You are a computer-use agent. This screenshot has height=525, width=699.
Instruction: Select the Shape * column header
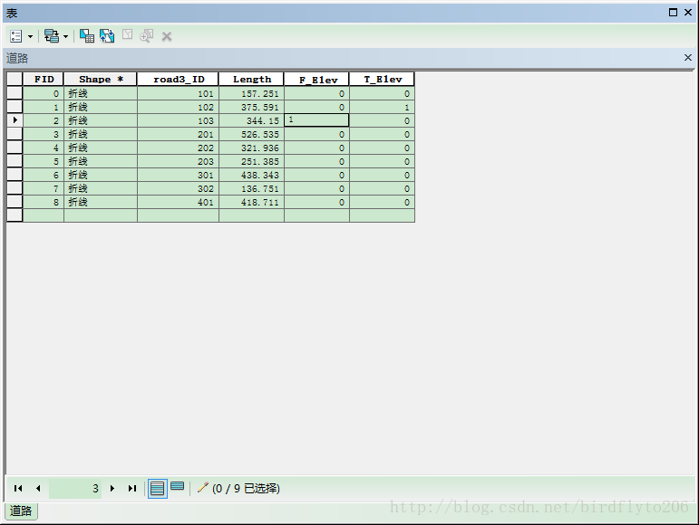(101, 79)
